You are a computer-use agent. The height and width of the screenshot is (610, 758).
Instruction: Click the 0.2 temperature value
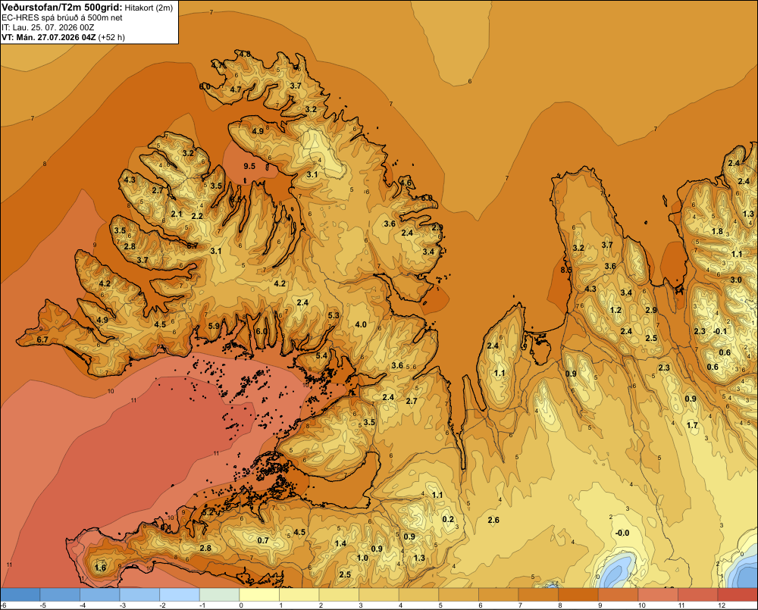pyautogui.click(x=448, y=519)
